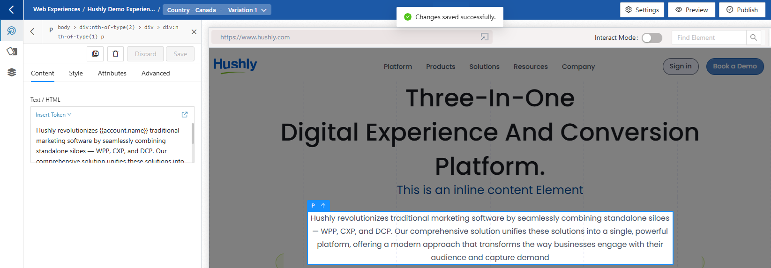Open the Company menu on the site
The height and width of the screenshot is (268, 771).
point(578,67)
